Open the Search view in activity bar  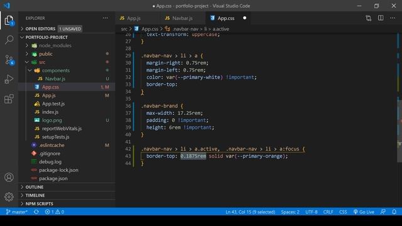pyautogui.click(x=9, y=40)
